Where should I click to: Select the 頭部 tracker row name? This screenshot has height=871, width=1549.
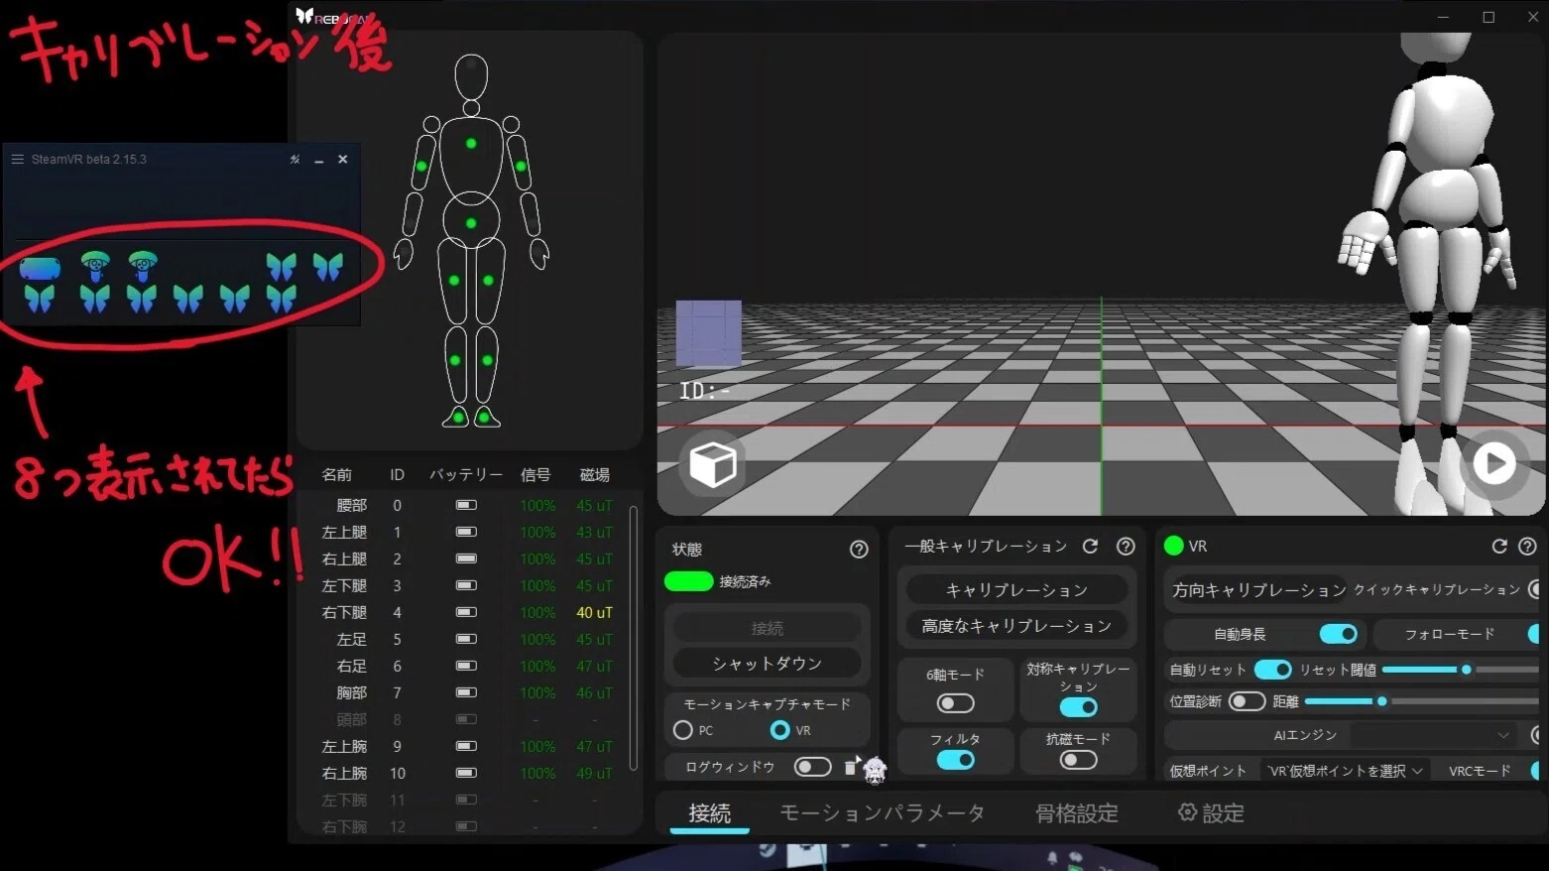point(352,719)
